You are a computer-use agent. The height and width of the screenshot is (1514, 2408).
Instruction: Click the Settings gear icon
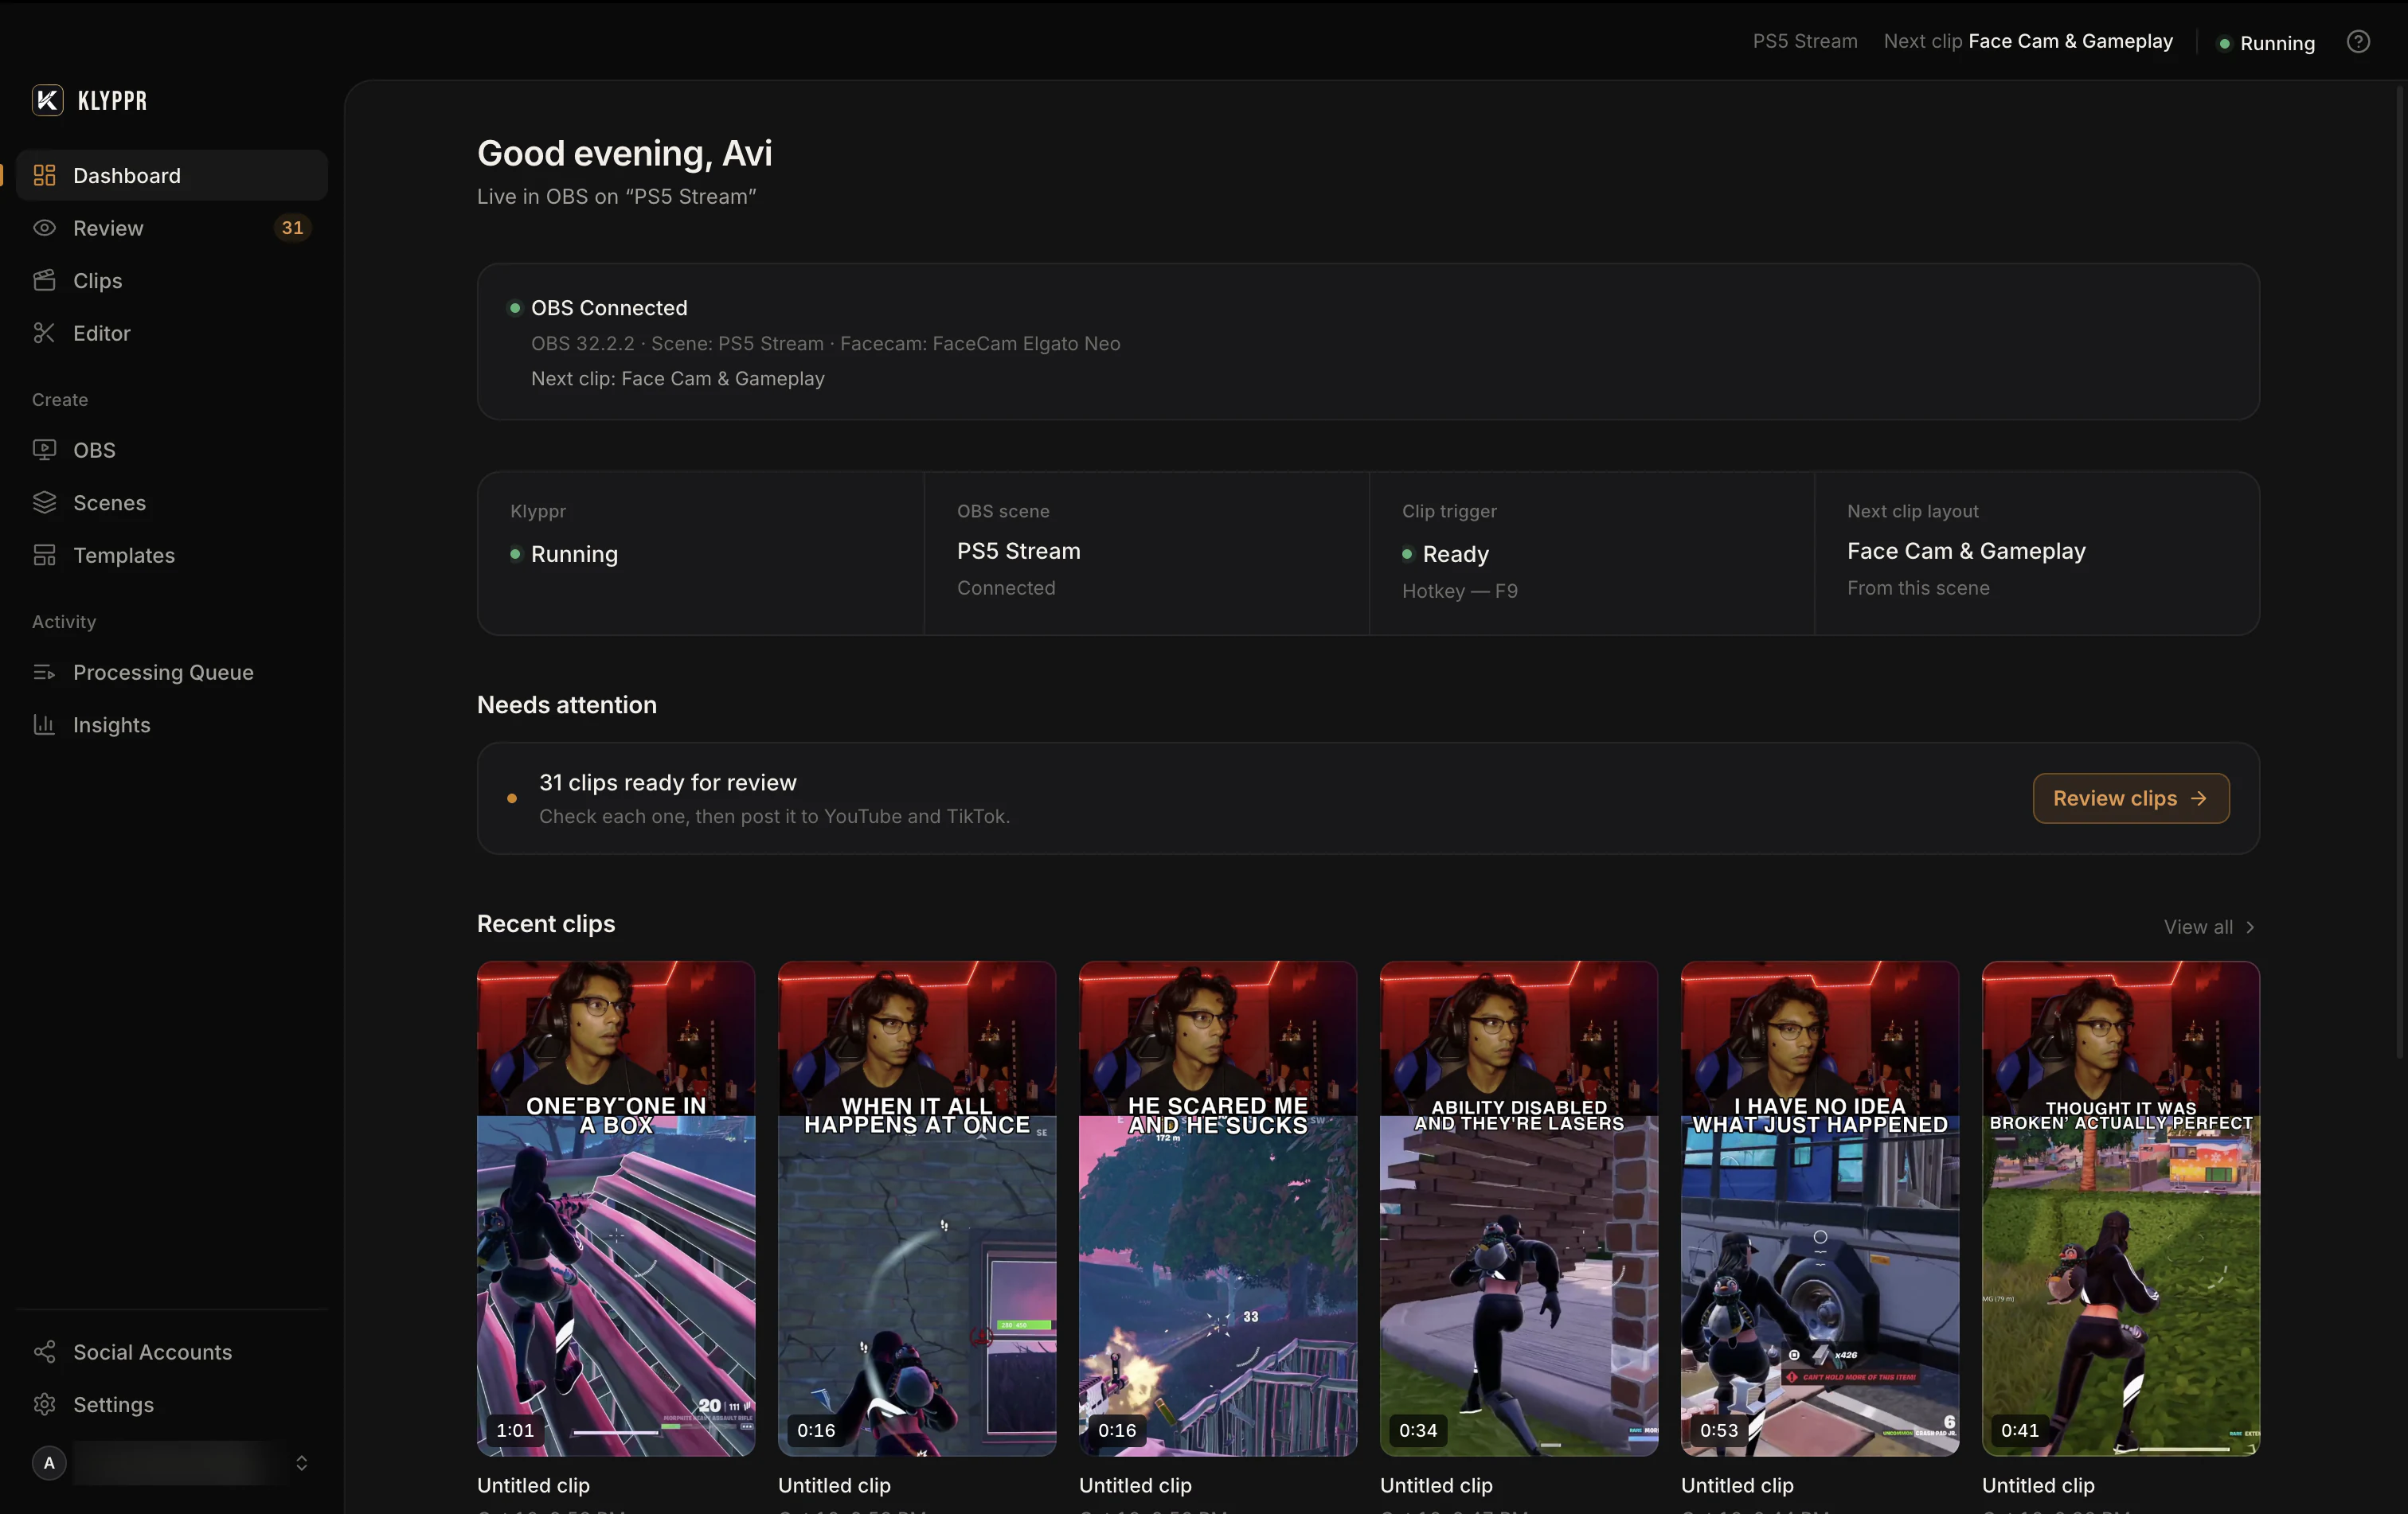44,1404
